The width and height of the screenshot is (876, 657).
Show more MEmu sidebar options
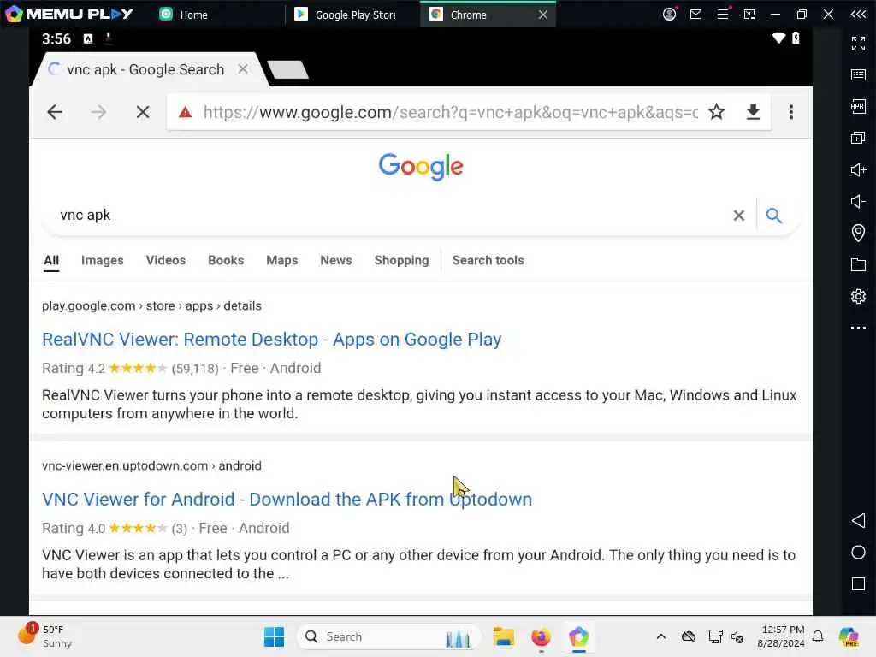[858, 328]
